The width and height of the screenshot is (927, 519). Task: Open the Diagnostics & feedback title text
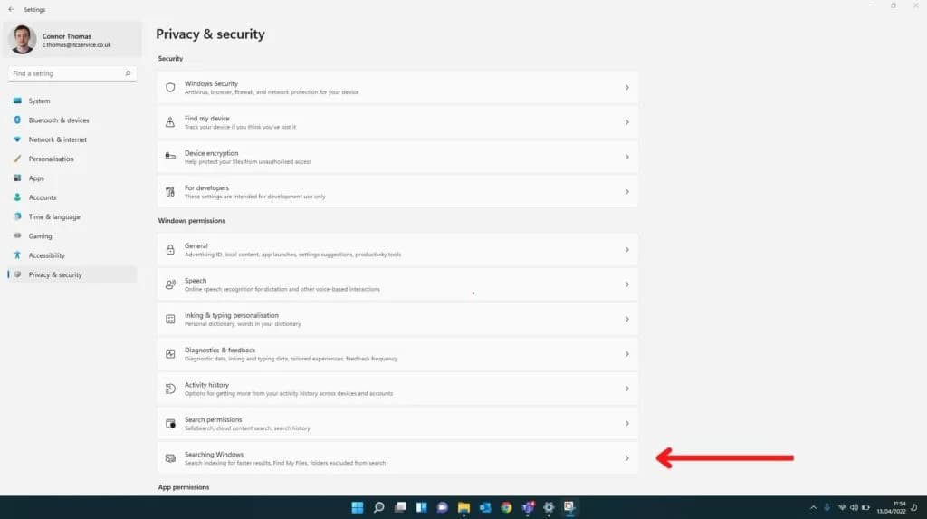220,351
